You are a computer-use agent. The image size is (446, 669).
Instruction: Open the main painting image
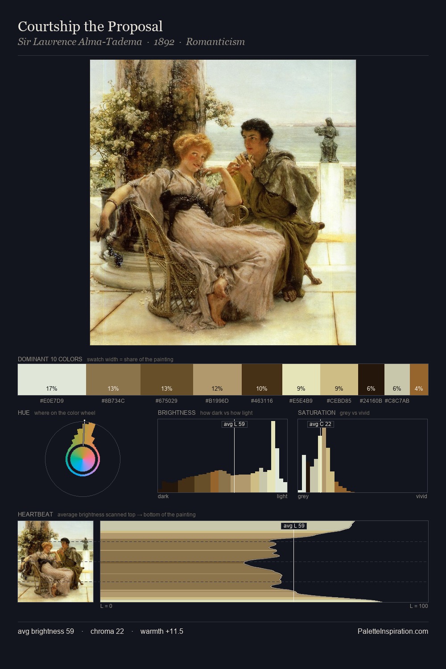[x=223, y=202]
